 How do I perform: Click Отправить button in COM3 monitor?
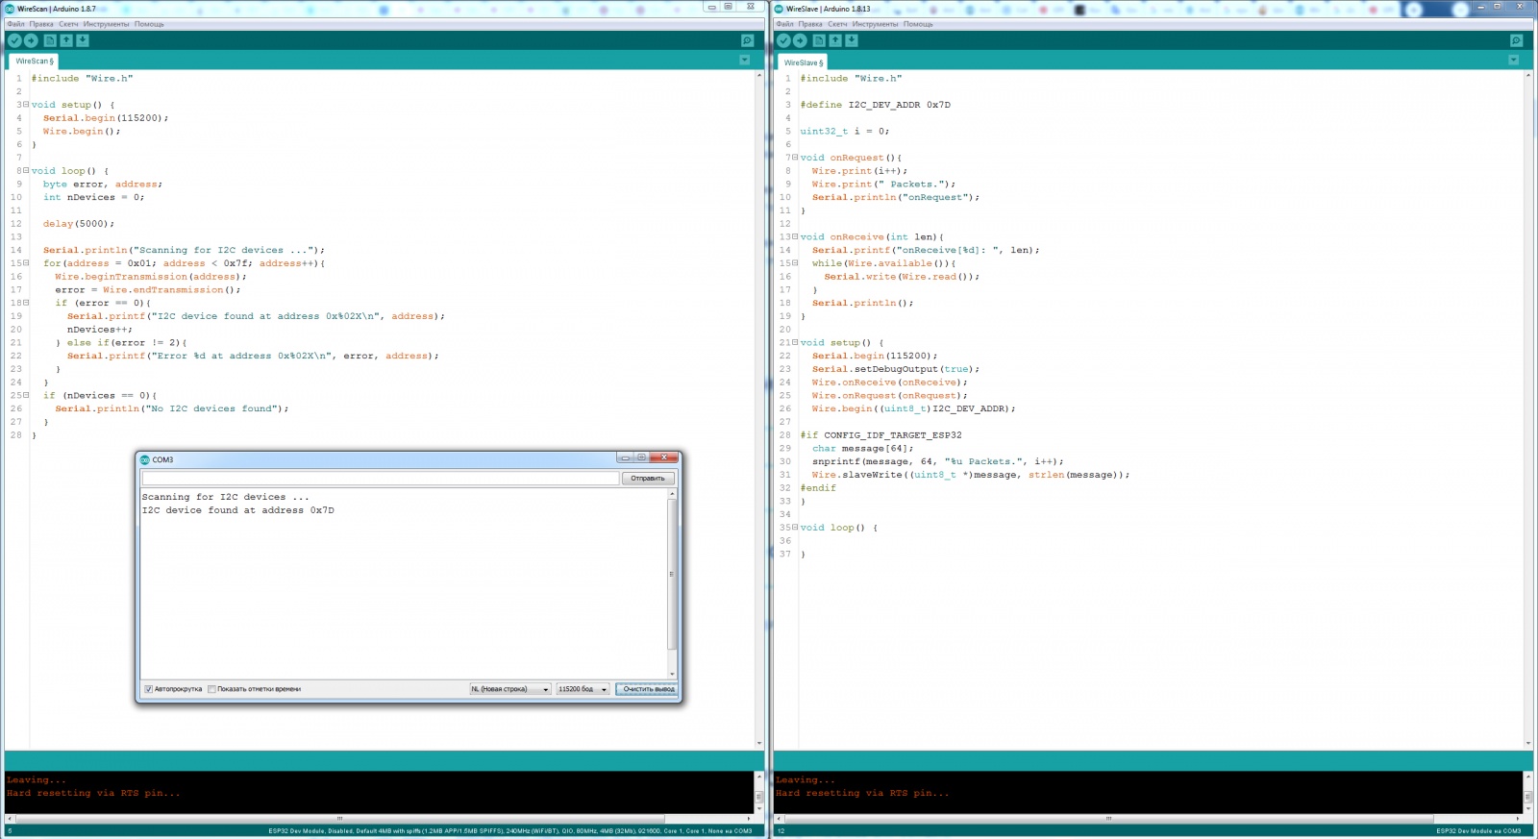click(648, 479)
